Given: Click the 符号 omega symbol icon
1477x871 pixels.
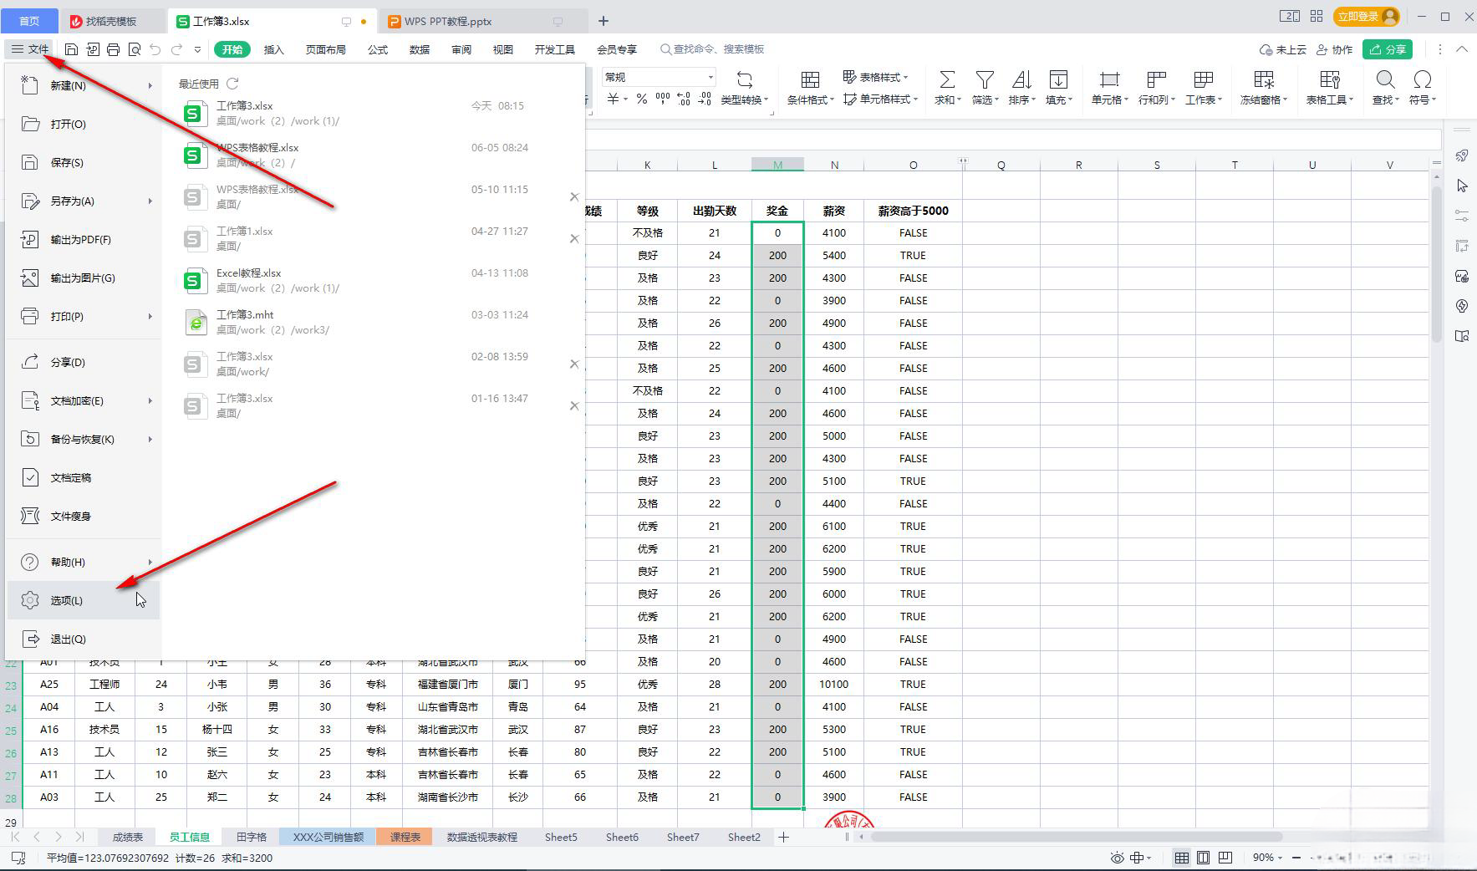Looking at the screenshot, I should coord(1422,79).
